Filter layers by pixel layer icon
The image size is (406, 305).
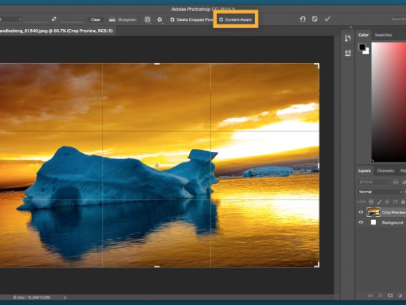click(x=396, y=182)
